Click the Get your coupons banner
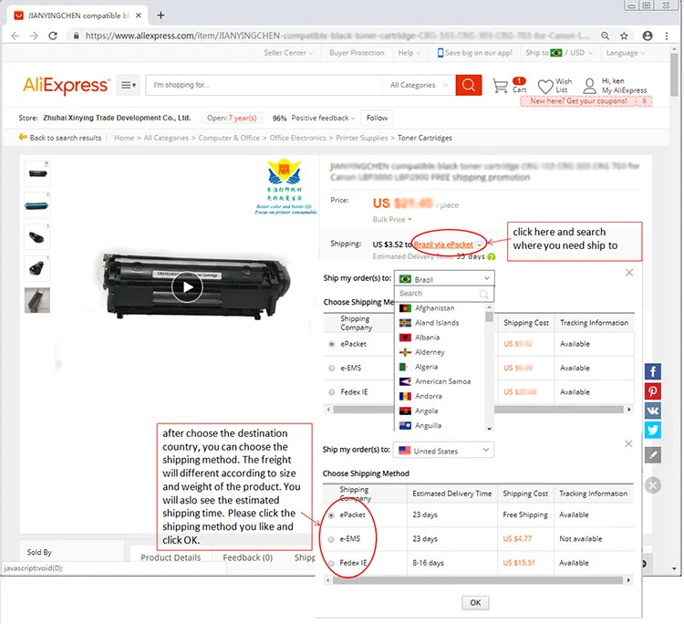The width and height of the screenshot is (684, 624). coord(586,100)
